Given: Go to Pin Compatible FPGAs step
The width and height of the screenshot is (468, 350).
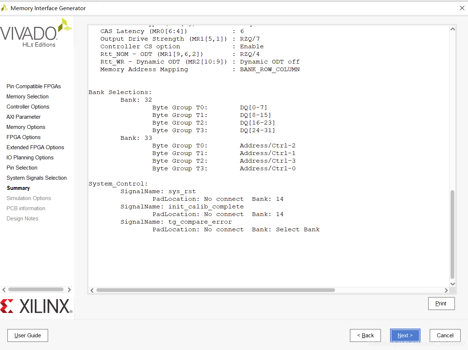Looking at the screenshot, I should pyautogui.click(x=34, y=86).
